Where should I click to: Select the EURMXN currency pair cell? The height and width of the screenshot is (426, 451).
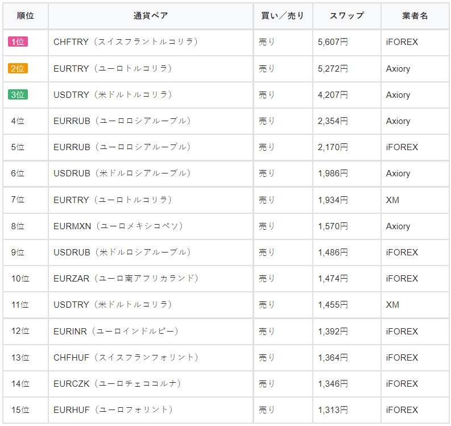click(118, 226)
